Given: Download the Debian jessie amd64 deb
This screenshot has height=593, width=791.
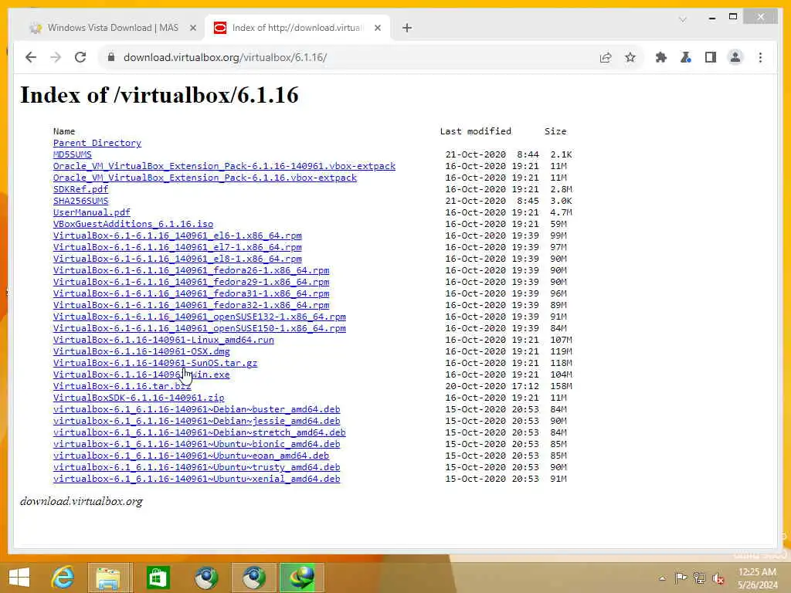Looking at the screenshot, I should tap(197, 422).
